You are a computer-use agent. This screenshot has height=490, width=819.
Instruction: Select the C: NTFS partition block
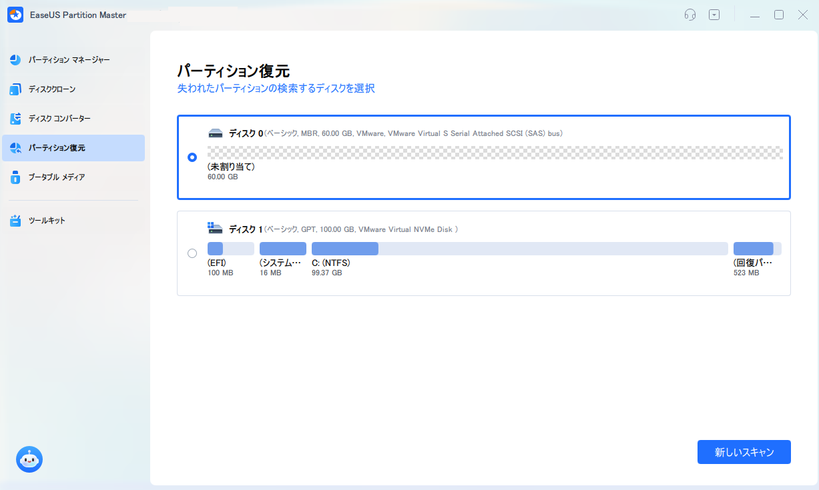pos(344,248)
